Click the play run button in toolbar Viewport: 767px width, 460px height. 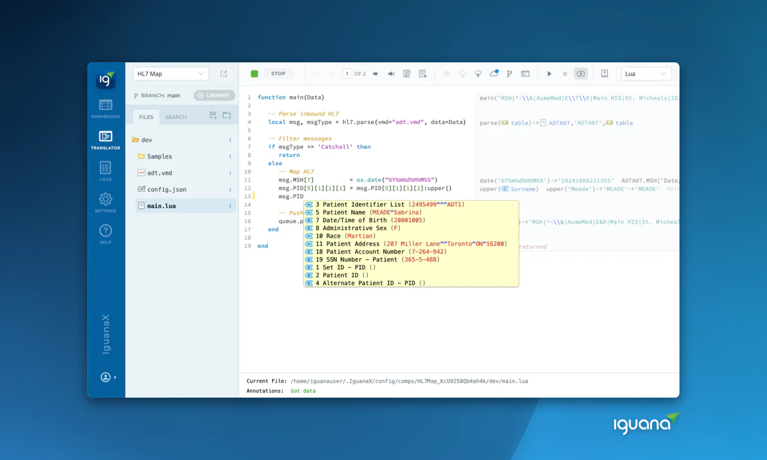pos(549,74)
